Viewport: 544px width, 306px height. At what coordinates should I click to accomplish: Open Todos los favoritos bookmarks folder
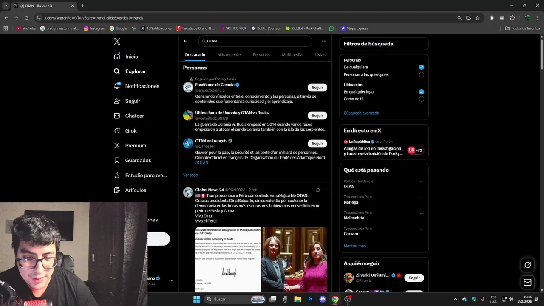[522, 28]
